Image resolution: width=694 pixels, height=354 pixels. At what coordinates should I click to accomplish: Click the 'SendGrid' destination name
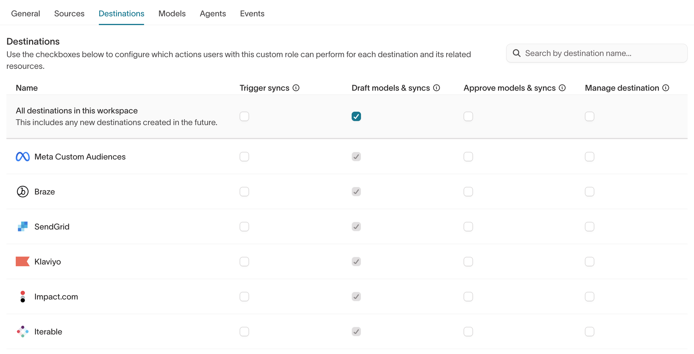click(x=52, y=227)
